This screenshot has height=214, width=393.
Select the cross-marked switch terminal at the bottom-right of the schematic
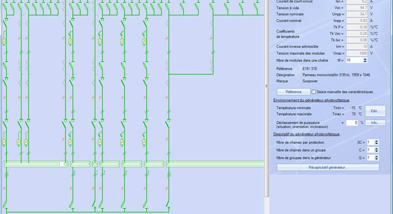169,208
